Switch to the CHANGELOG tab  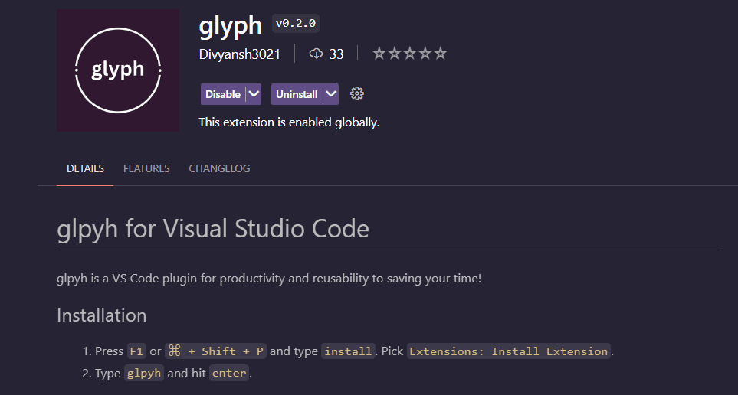point(219,168)
